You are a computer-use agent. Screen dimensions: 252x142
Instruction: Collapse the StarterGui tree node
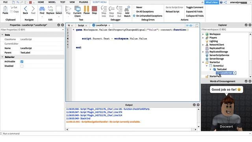pyautogui.click(x=203, y=62)
